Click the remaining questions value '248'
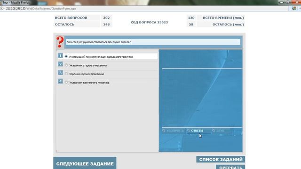The image size is (301, 169). (x=106, y=24)
